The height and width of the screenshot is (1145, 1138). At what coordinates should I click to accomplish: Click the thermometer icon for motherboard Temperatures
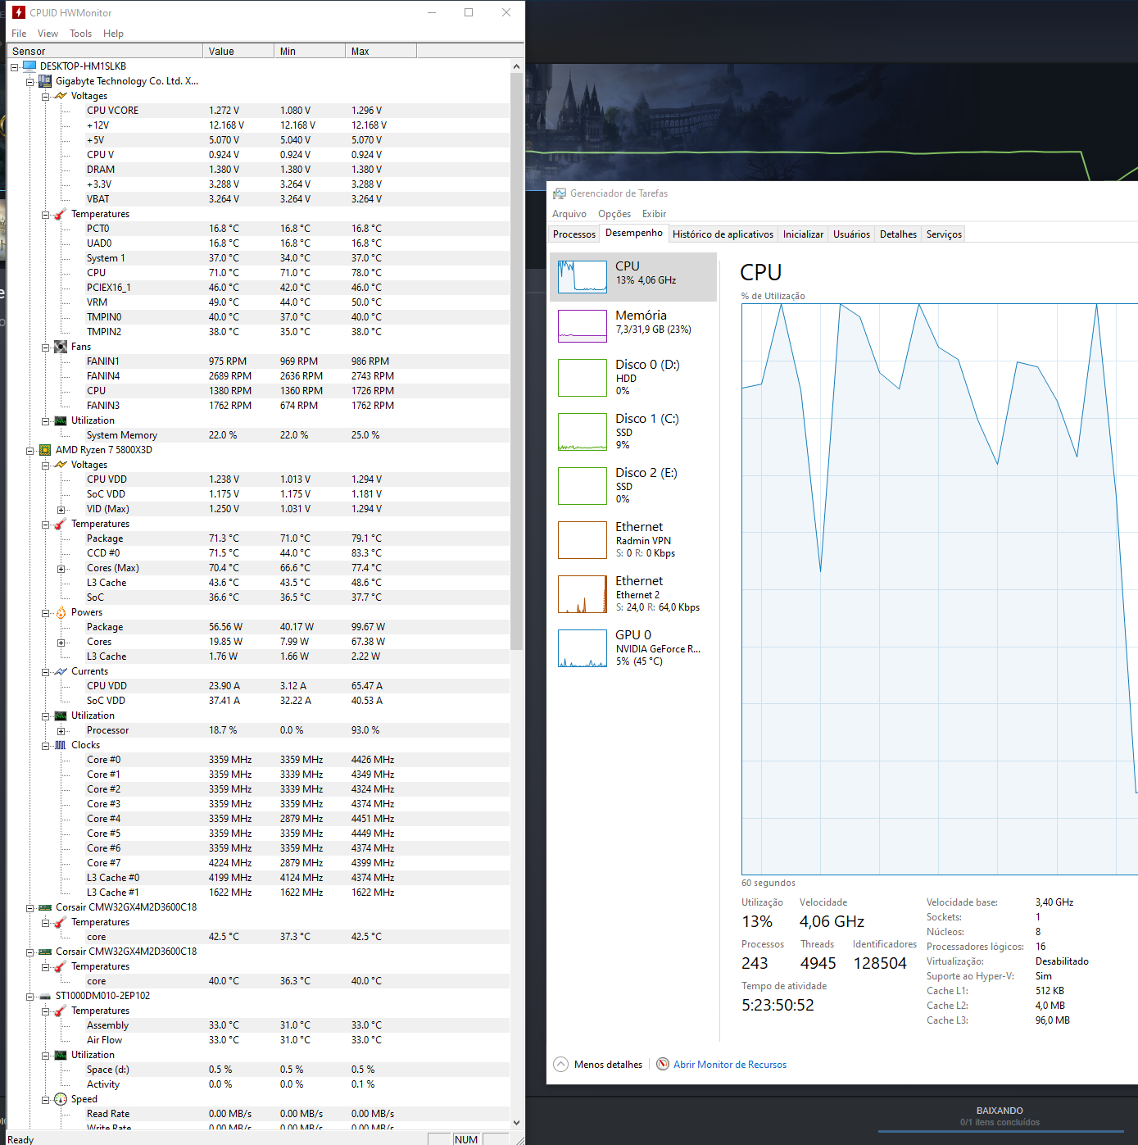(61, 214)
